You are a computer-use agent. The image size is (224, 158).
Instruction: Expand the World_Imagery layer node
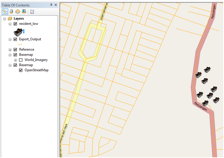point(15,60)
